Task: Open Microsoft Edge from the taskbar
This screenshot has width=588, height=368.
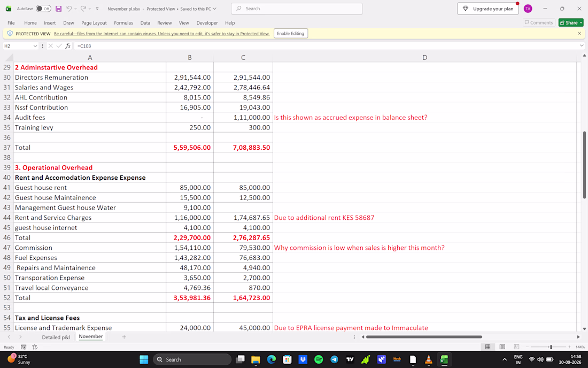Action: tap(272, 360)
